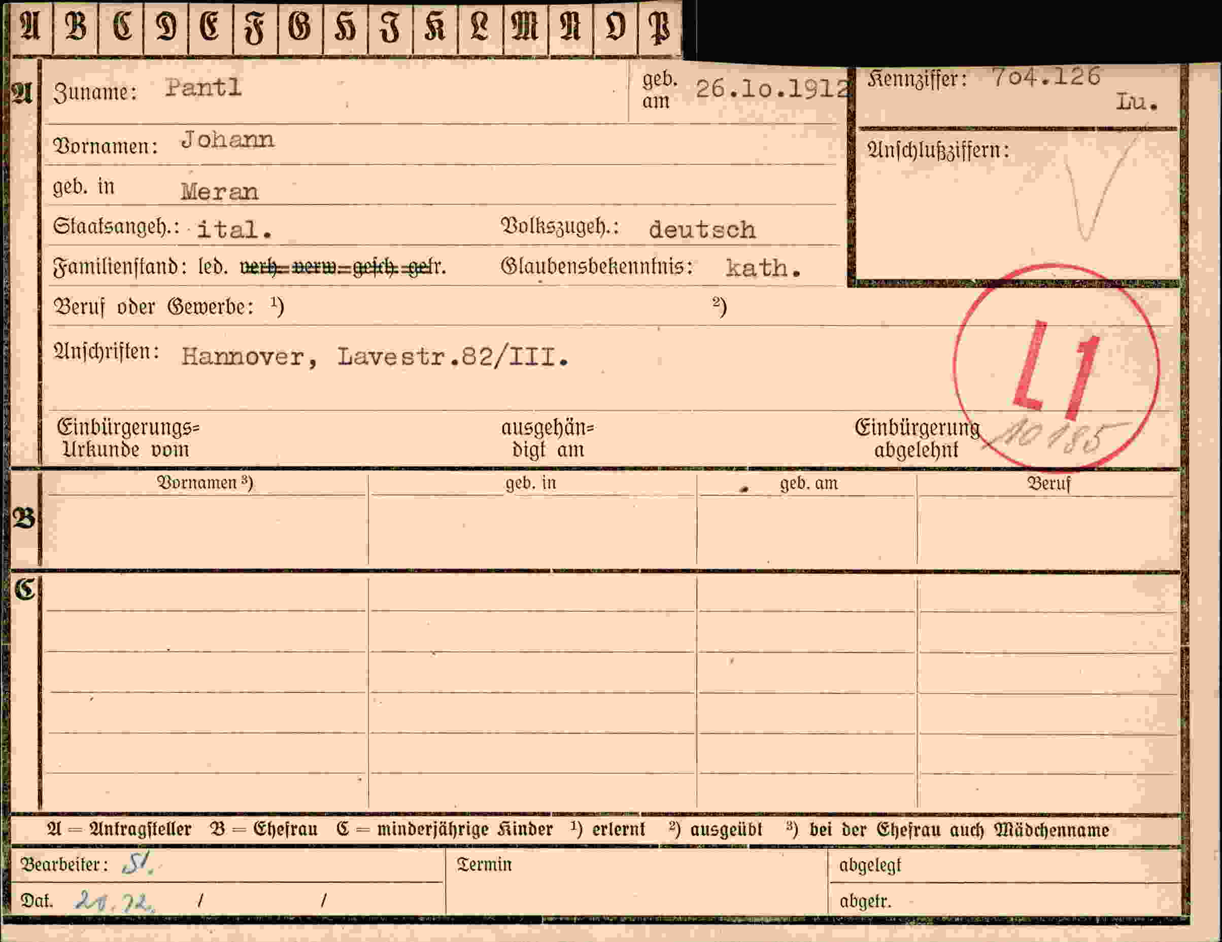Click the "Staatsangeh.:" label

[x=116, y=227]
